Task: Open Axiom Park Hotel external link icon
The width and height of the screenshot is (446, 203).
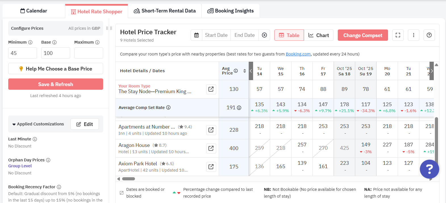Action: point(211,167)
